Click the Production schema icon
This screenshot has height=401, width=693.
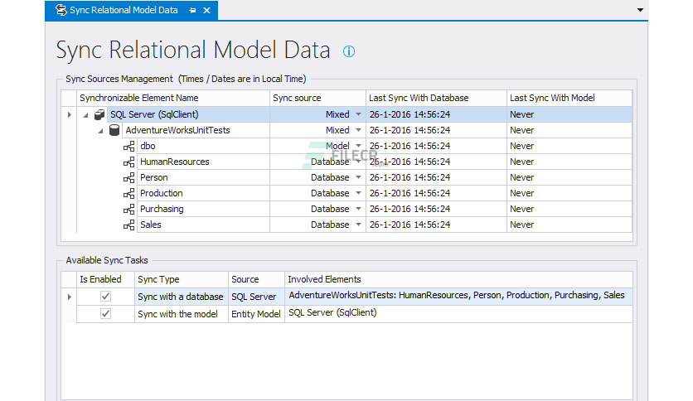tap(129, 193)
